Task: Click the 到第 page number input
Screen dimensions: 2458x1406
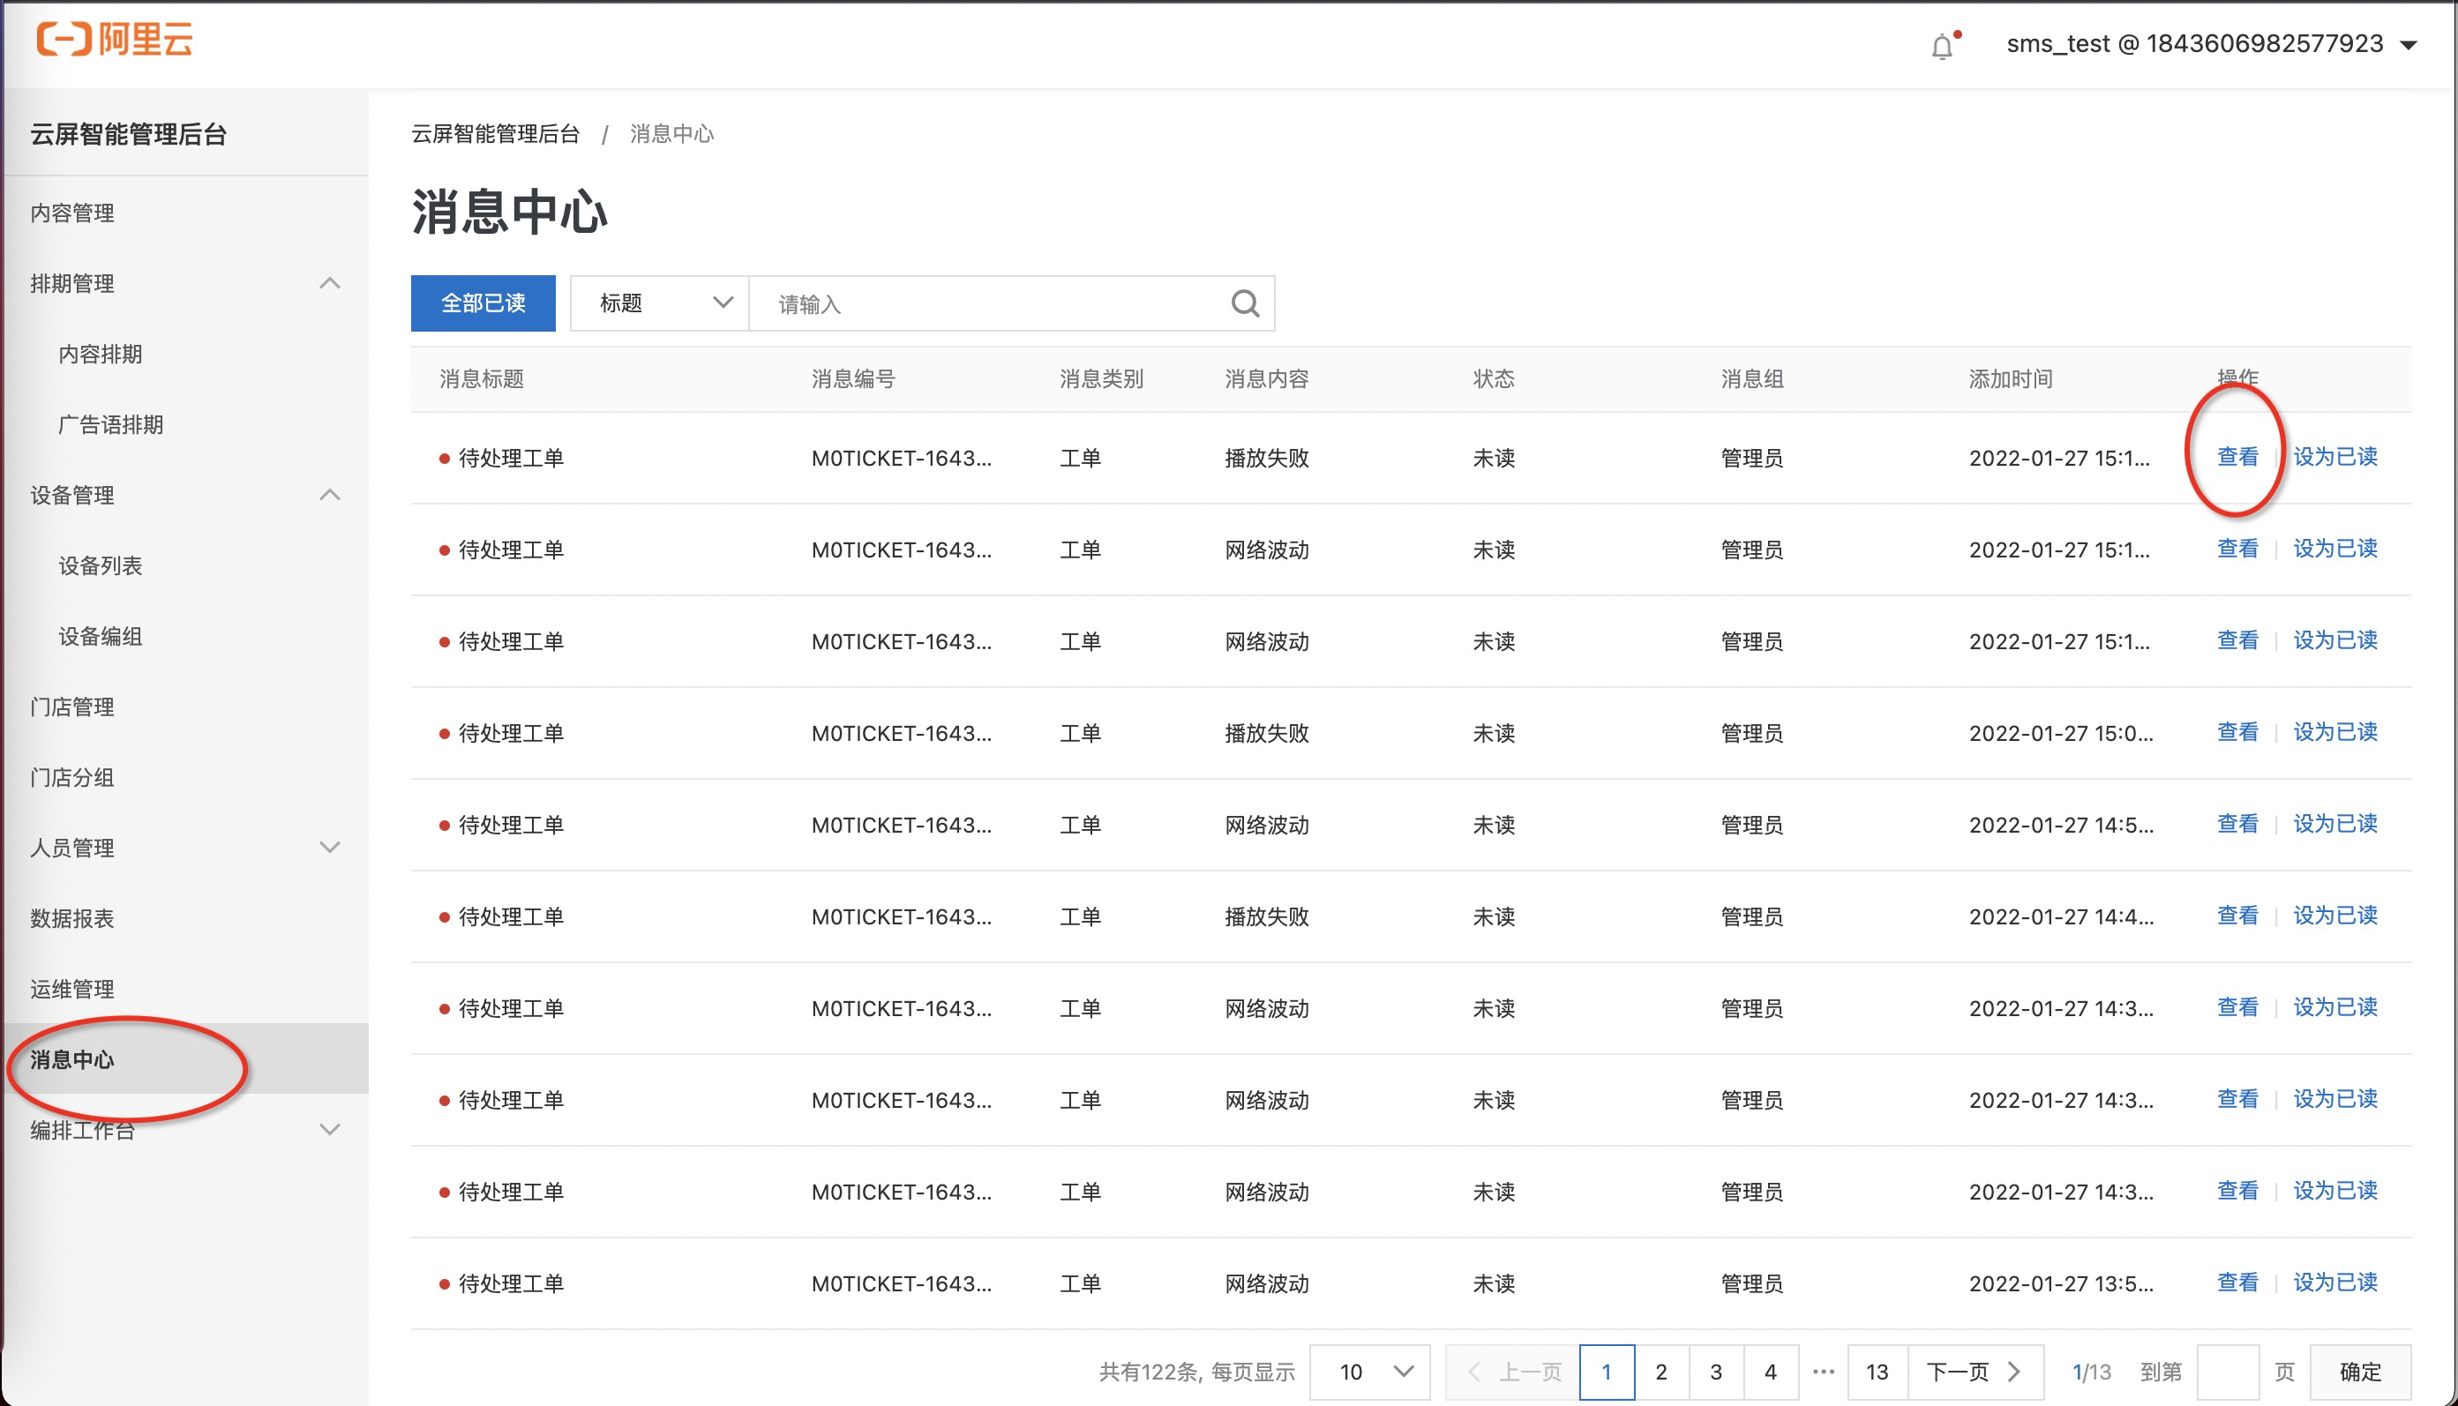Action: pos(2227,1372)
